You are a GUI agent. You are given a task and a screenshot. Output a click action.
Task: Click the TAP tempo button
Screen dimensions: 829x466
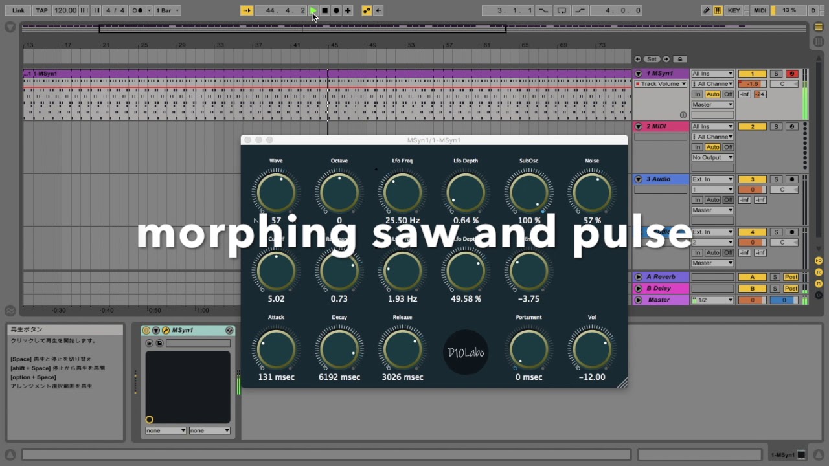[41, 10]
